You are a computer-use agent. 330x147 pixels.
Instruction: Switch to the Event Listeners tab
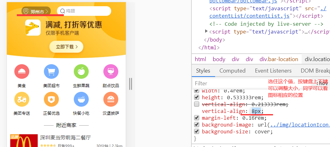click(273, 71)
